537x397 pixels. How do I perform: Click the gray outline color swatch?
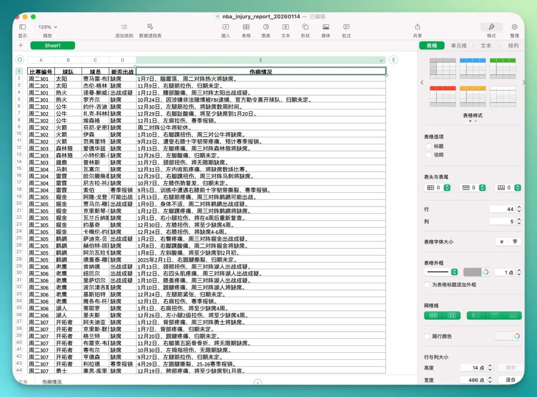[x=472, y=272]
